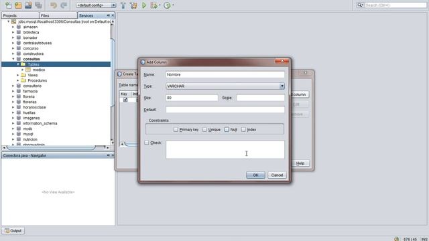Minimize the Navigator panel

pos(109,155)
